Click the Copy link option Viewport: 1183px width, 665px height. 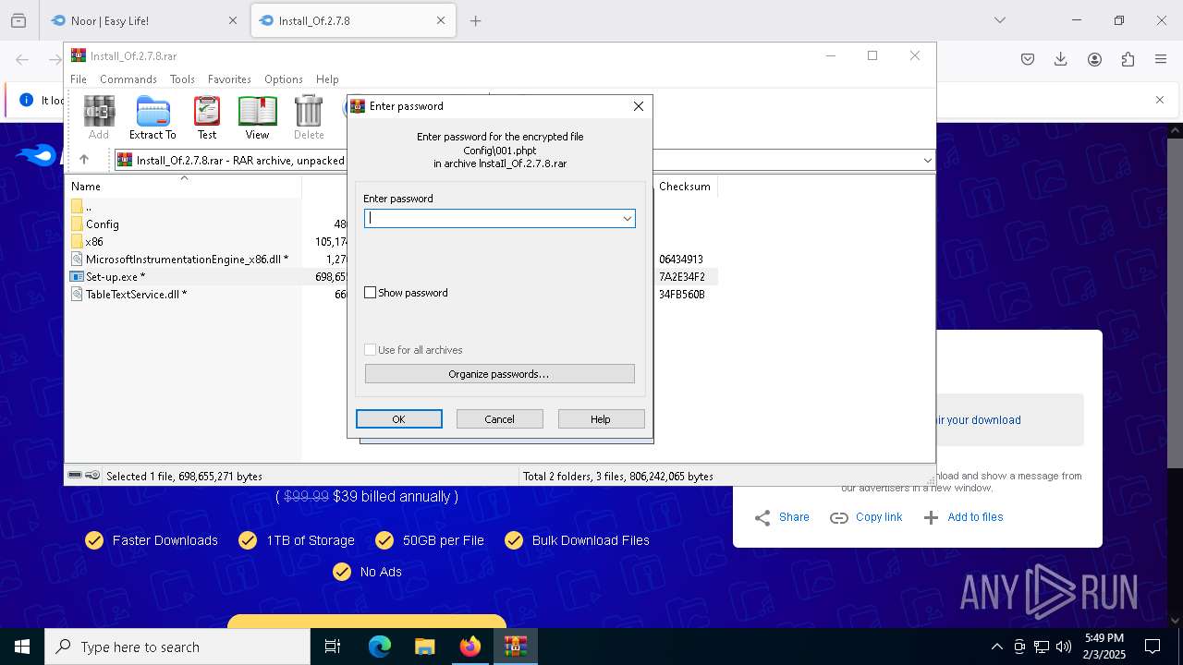[x=866, y=517]
